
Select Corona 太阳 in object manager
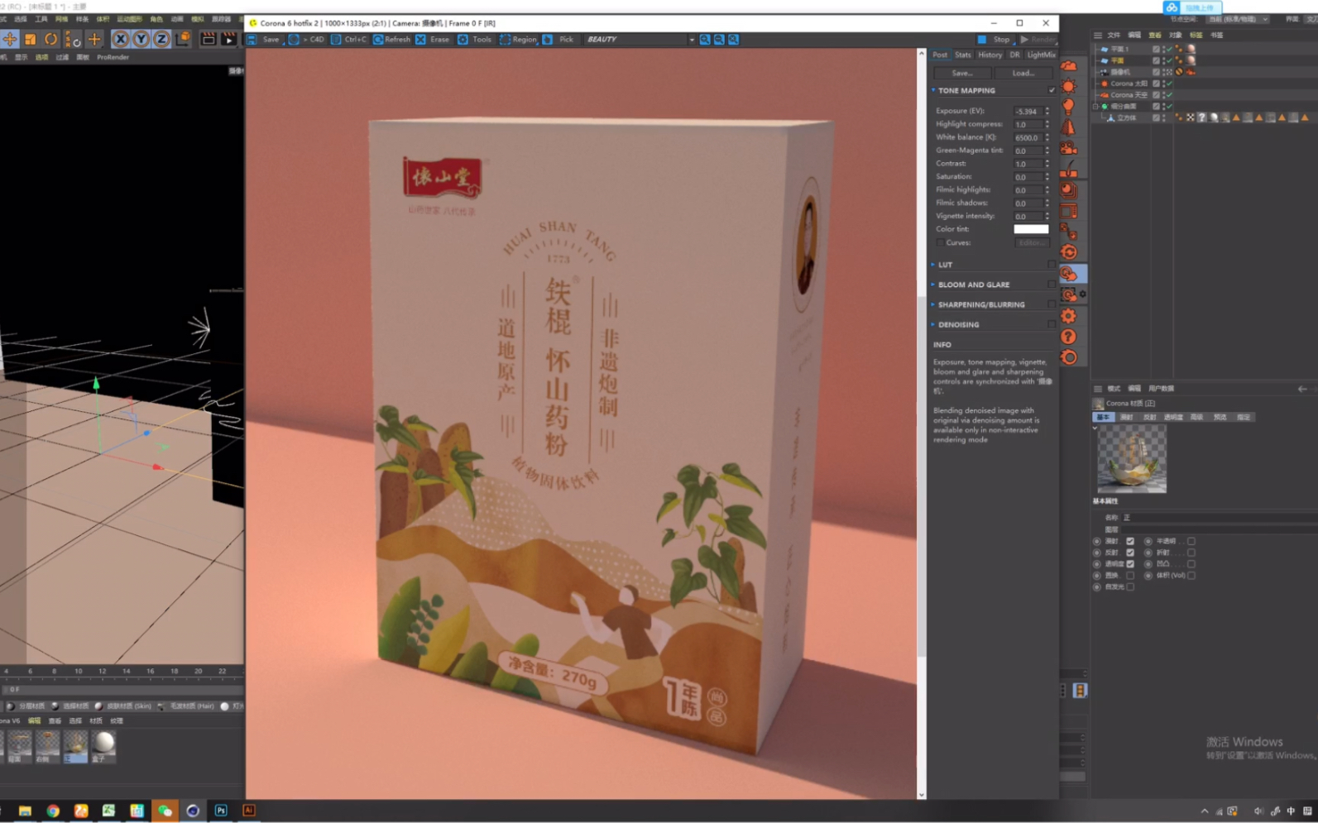tap(1129, 84)
